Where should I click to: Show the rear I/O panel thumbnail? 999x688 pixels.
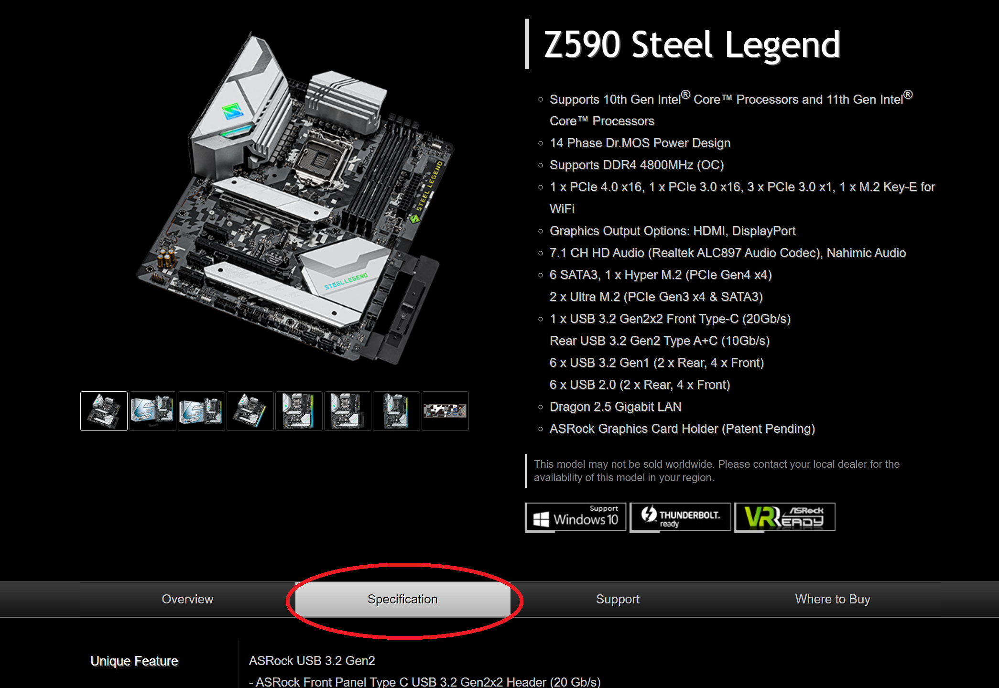click(x=445, y=411)
